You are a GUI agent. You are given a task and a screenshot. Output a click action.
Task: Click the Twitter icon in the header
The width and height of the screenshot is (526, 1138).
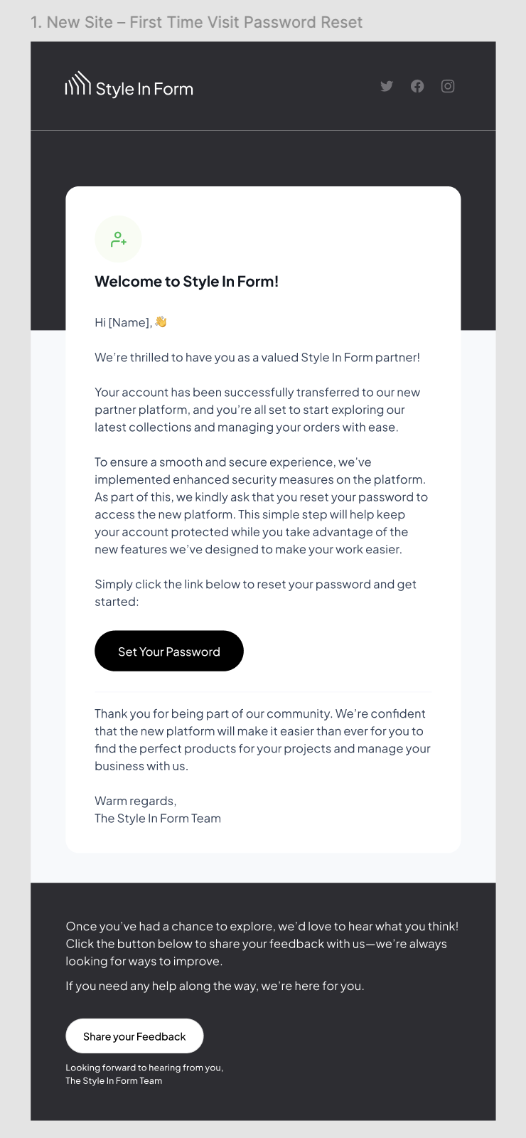[x=387, y=86]
